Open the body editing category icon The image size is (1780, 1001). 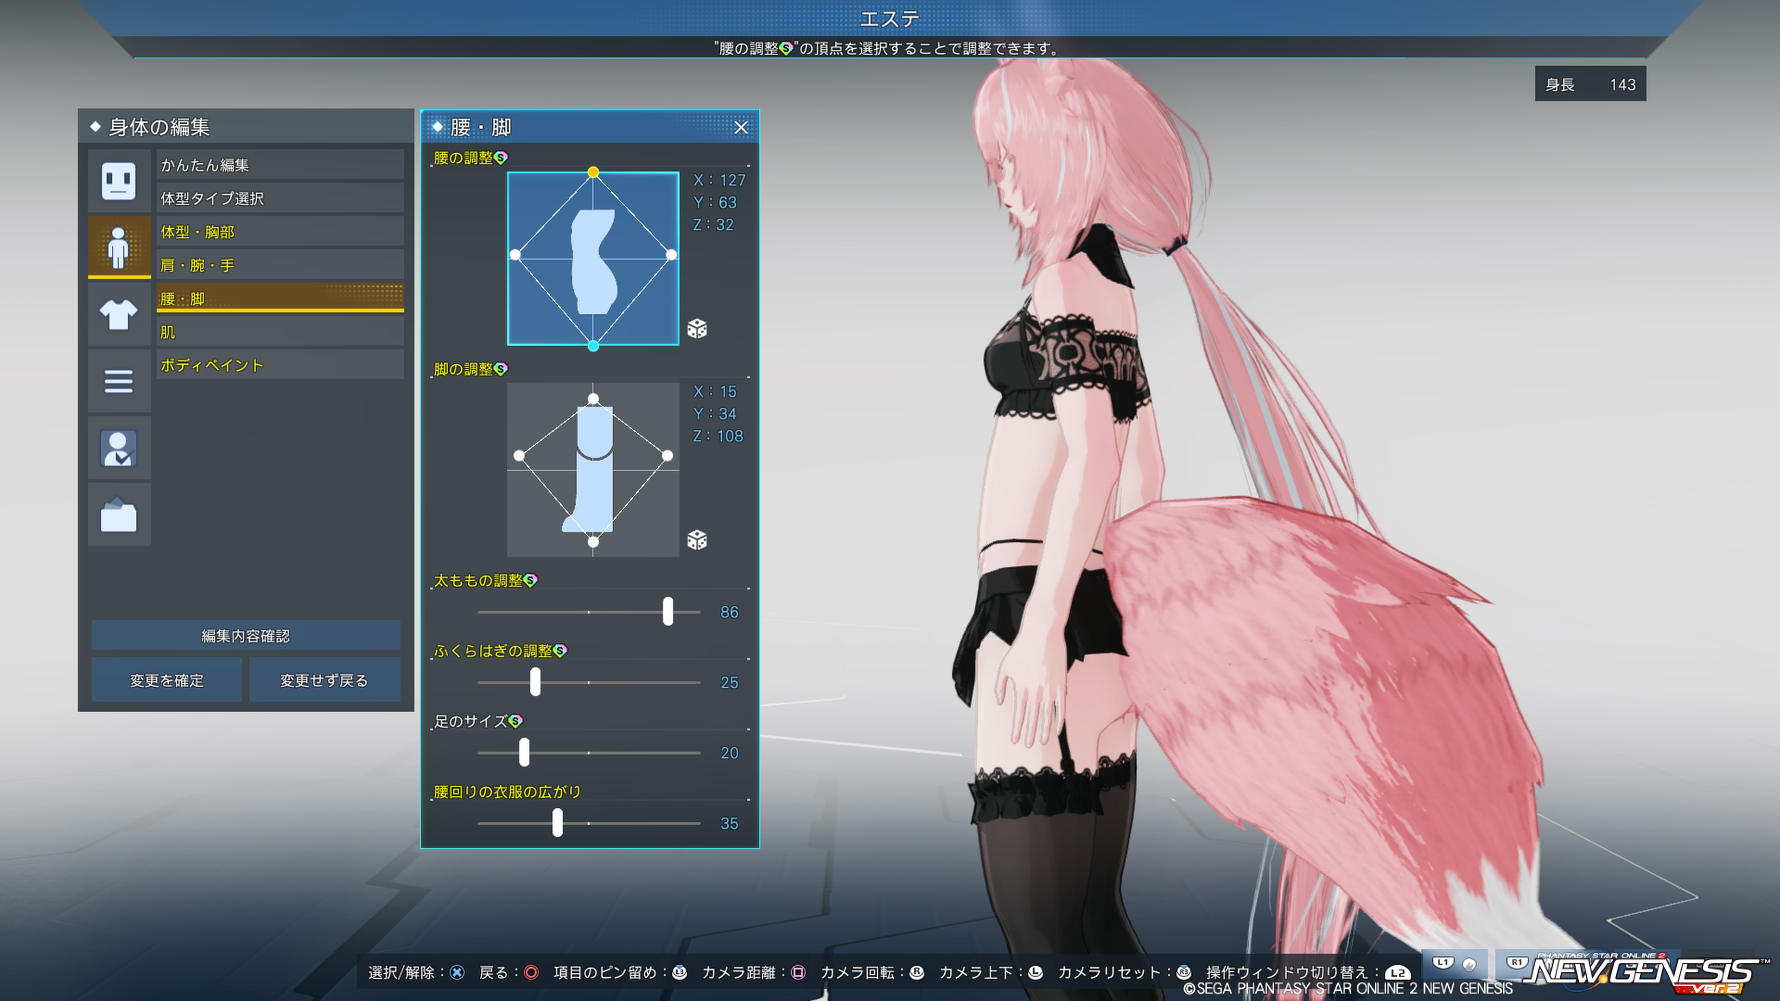[x=118, y=247]
